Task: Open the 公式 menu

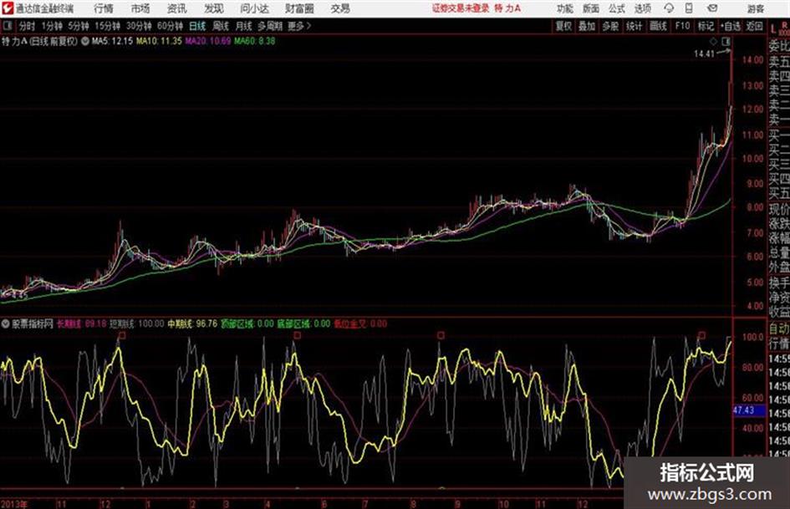Action: pyautogui.click(x=617, y=8)
